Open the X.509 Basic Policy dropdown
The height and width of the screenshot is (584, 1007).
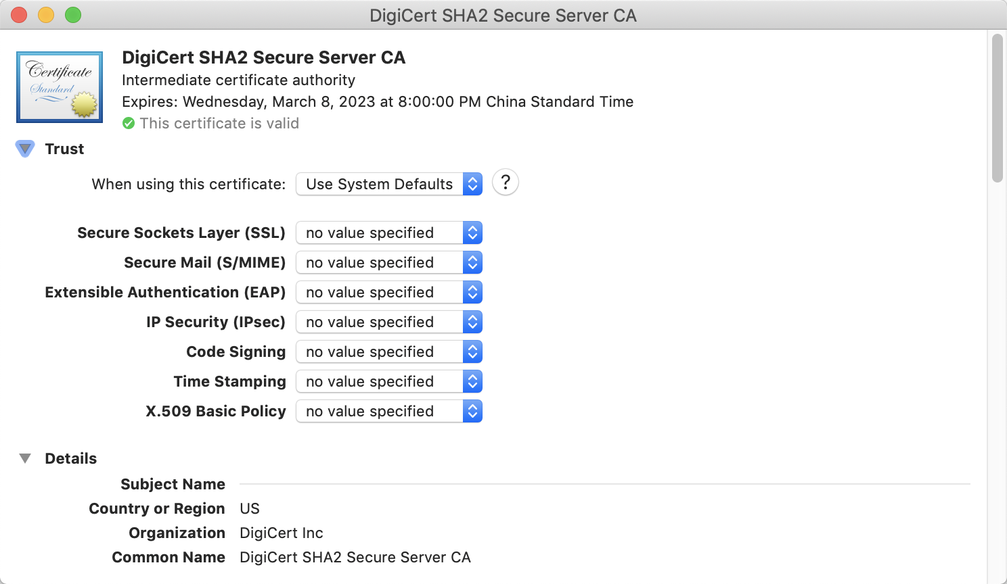point(389,411)
